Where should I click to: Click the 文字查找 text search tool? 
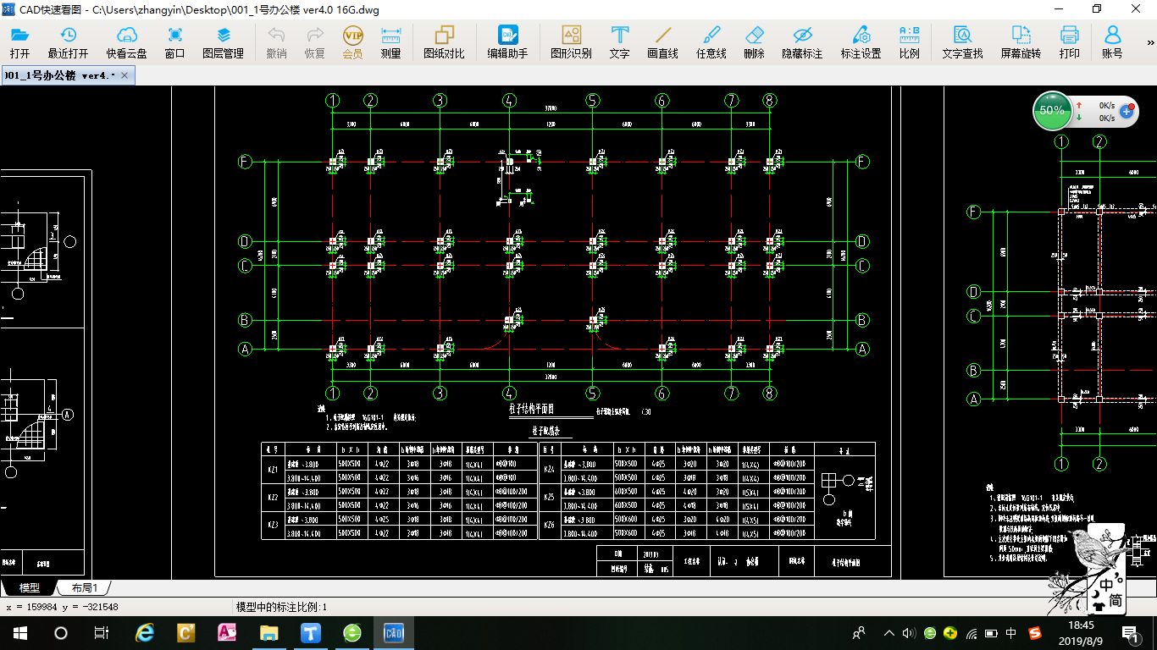point(962,41)
